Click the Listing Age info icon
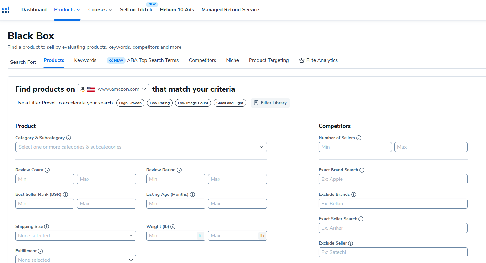486x263 pixels. pos(192,195)
